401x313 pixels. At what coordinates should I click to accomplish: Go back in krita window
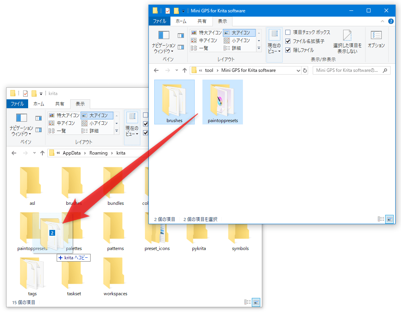click(14, 153)
